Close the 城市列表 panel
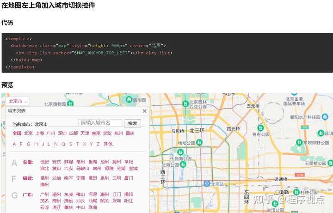The width and height of the screenshot is (333, 213). pyautogui.click(x=145, y=111)
